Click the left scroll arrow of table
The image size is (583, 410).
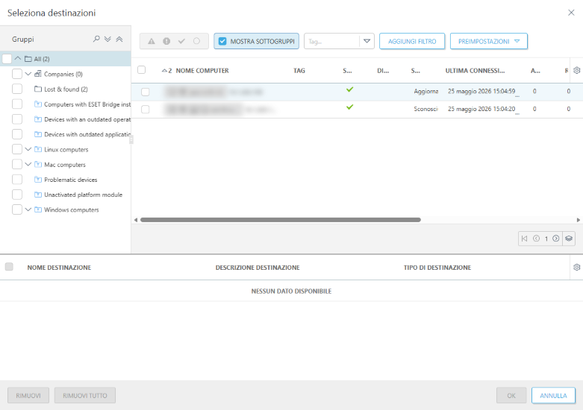136,220
